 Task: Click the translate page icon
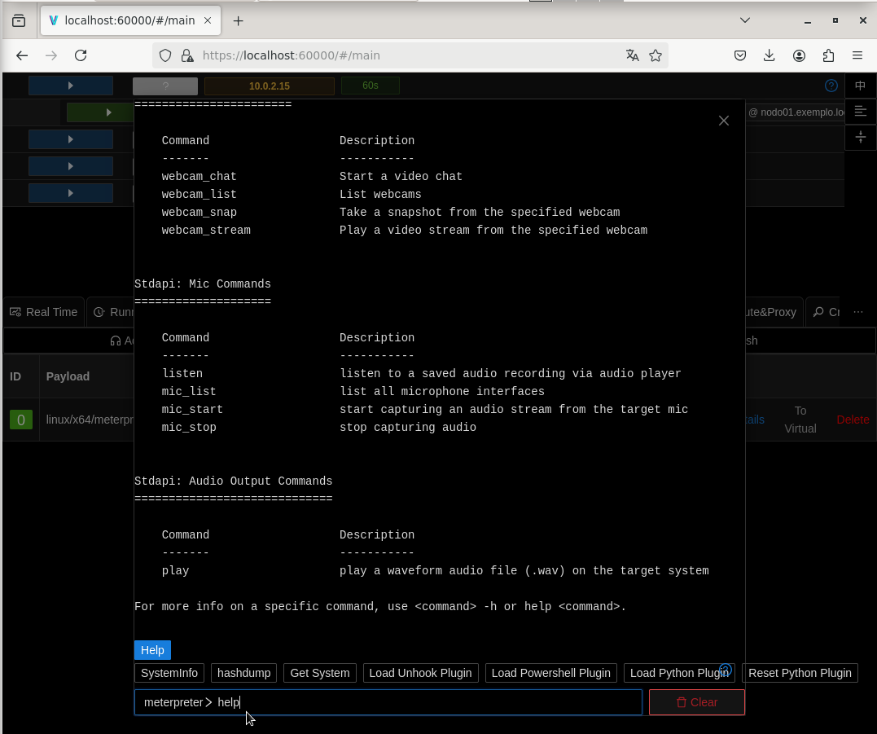(633, 55)
